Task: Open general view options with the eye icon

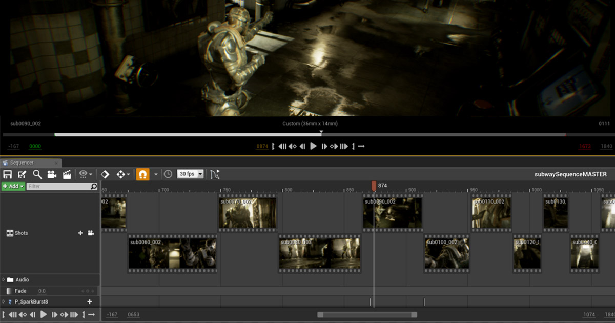Action: tap(82, 174)
